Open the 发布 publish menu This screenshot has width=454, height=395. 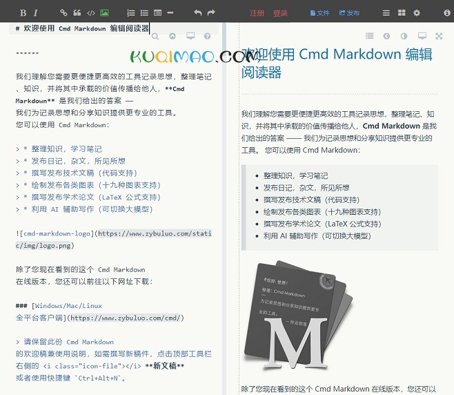(349, 13)
